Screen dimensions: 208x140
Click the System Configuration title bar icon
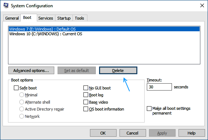6,6
